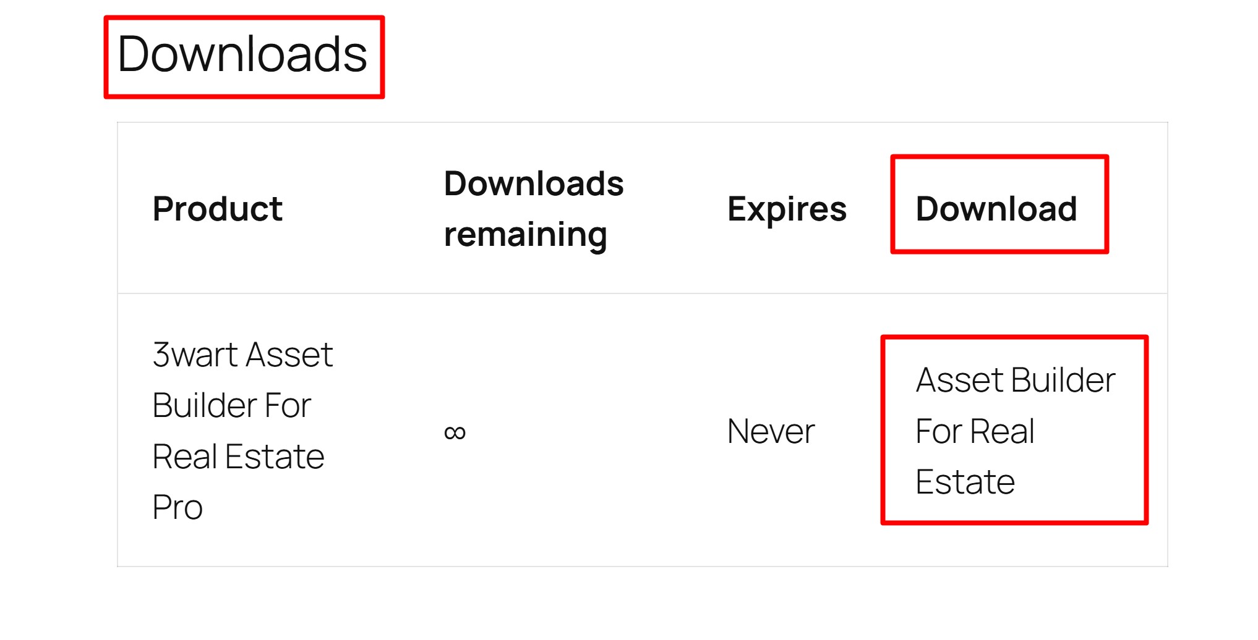Select the highlighted download link box
Viewport: 1258px width, 640px height.
coord(1013,431)
